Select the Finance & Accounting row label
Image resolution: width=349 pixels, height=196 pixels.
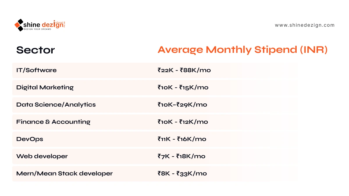click(53, 122)
